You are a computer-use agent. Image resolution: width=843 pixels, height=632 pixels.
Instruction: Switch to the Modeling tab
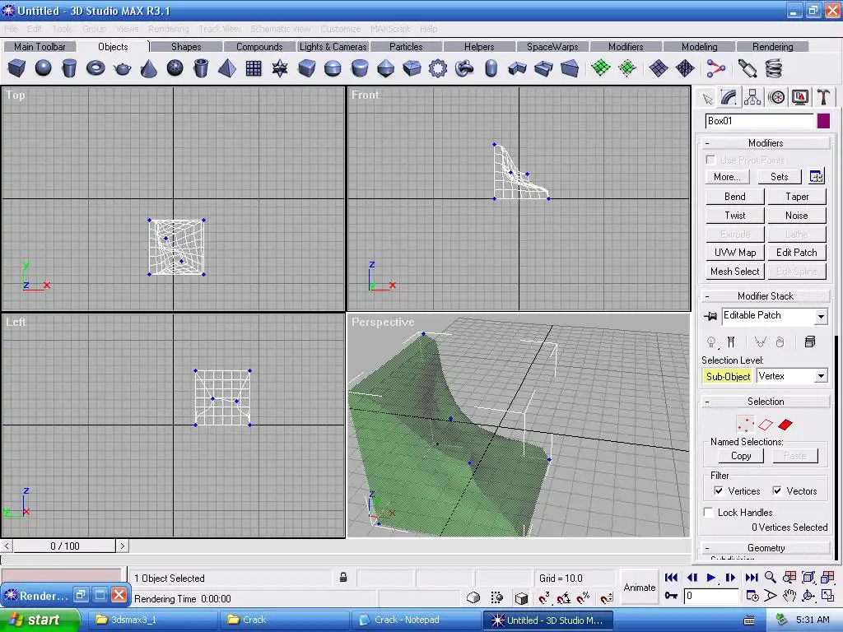(699, 47)
